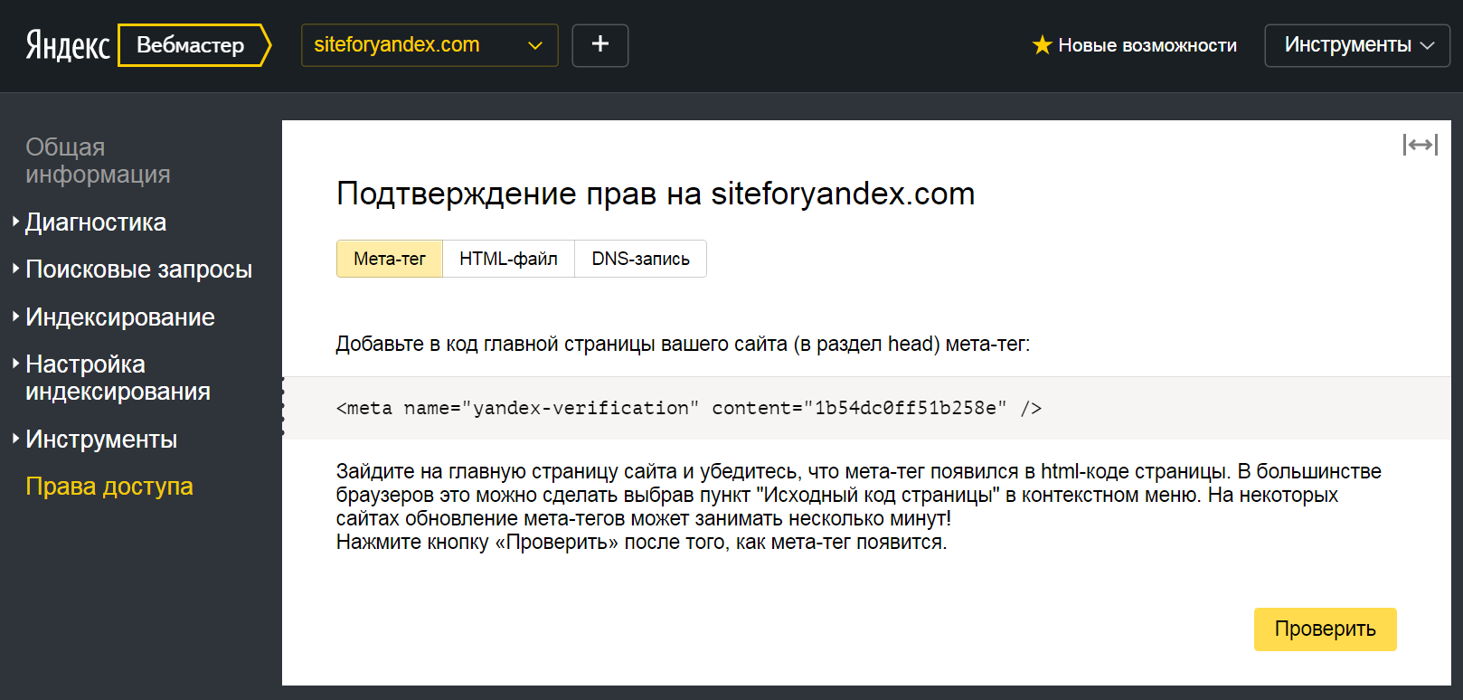Image resolution: width=1463 pixels, height=700 pixels.
Task: Expand the Поисковые запросы sidebar section
Action: (138, 269)
